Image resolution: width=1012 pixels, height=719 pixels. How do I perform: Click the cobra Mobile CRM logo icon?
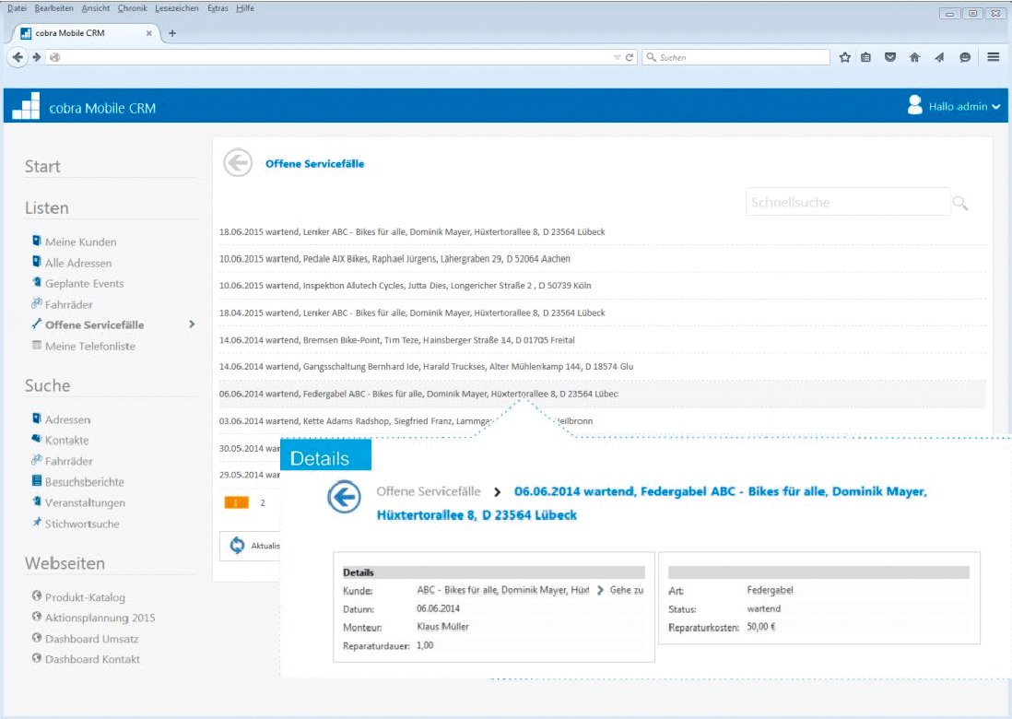coord(26,107)
